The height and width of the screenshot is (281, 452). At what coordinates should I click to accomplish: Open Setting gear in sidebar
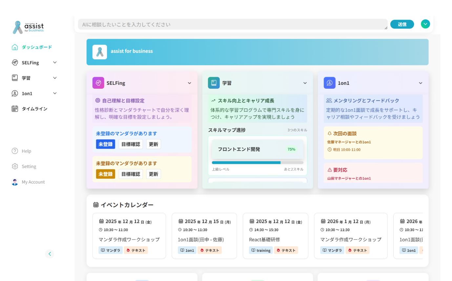tap(15, 166)
